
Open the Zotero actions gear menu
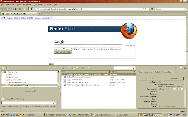[56, 68]
